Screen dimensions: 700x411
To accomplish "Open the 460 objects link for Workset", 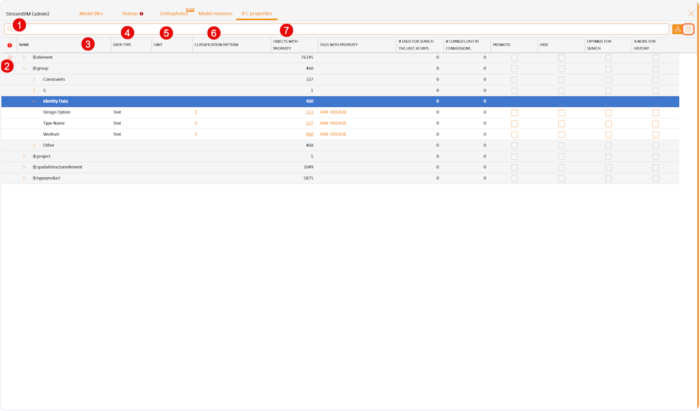I will point(310,134).
